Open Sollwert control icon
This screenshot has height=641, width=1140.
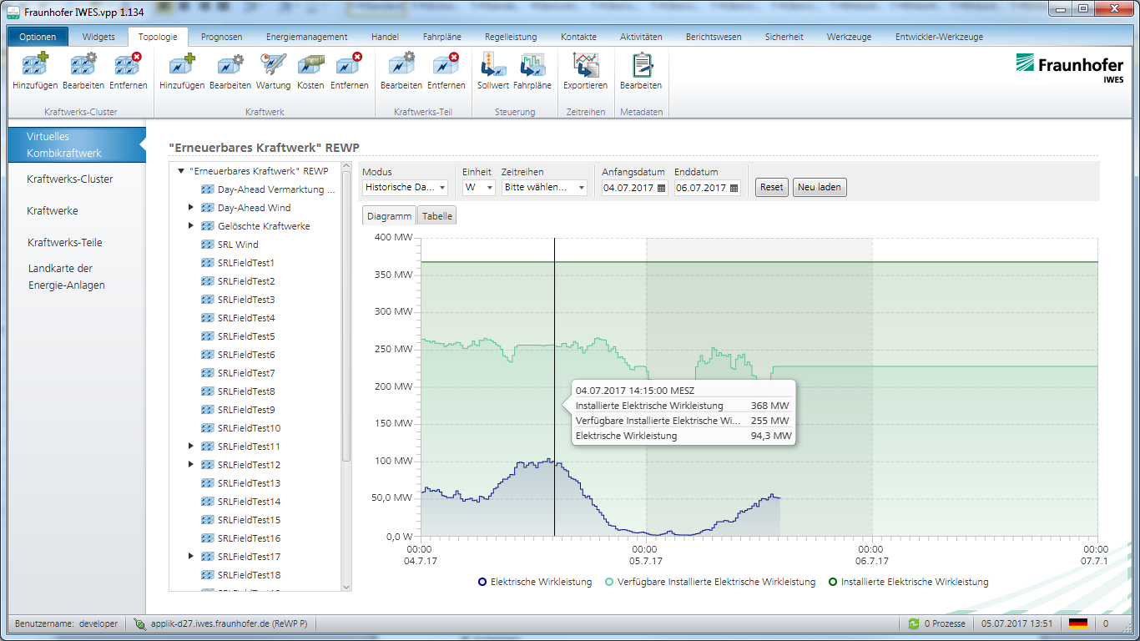point(493,65)
